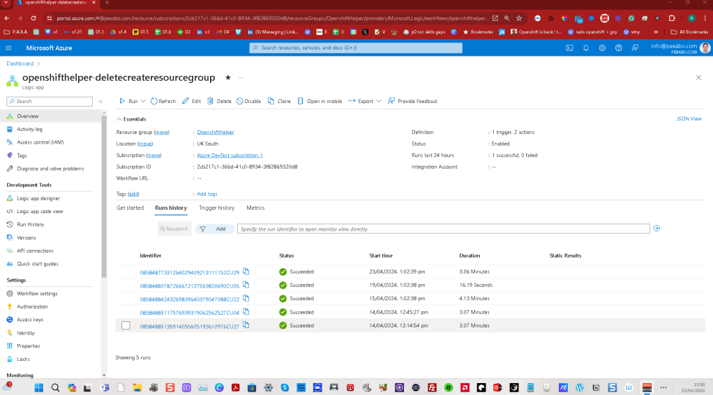Copy identifier of run ending CU05
This screenshot has height=395, width=713.
click(246, 285)
